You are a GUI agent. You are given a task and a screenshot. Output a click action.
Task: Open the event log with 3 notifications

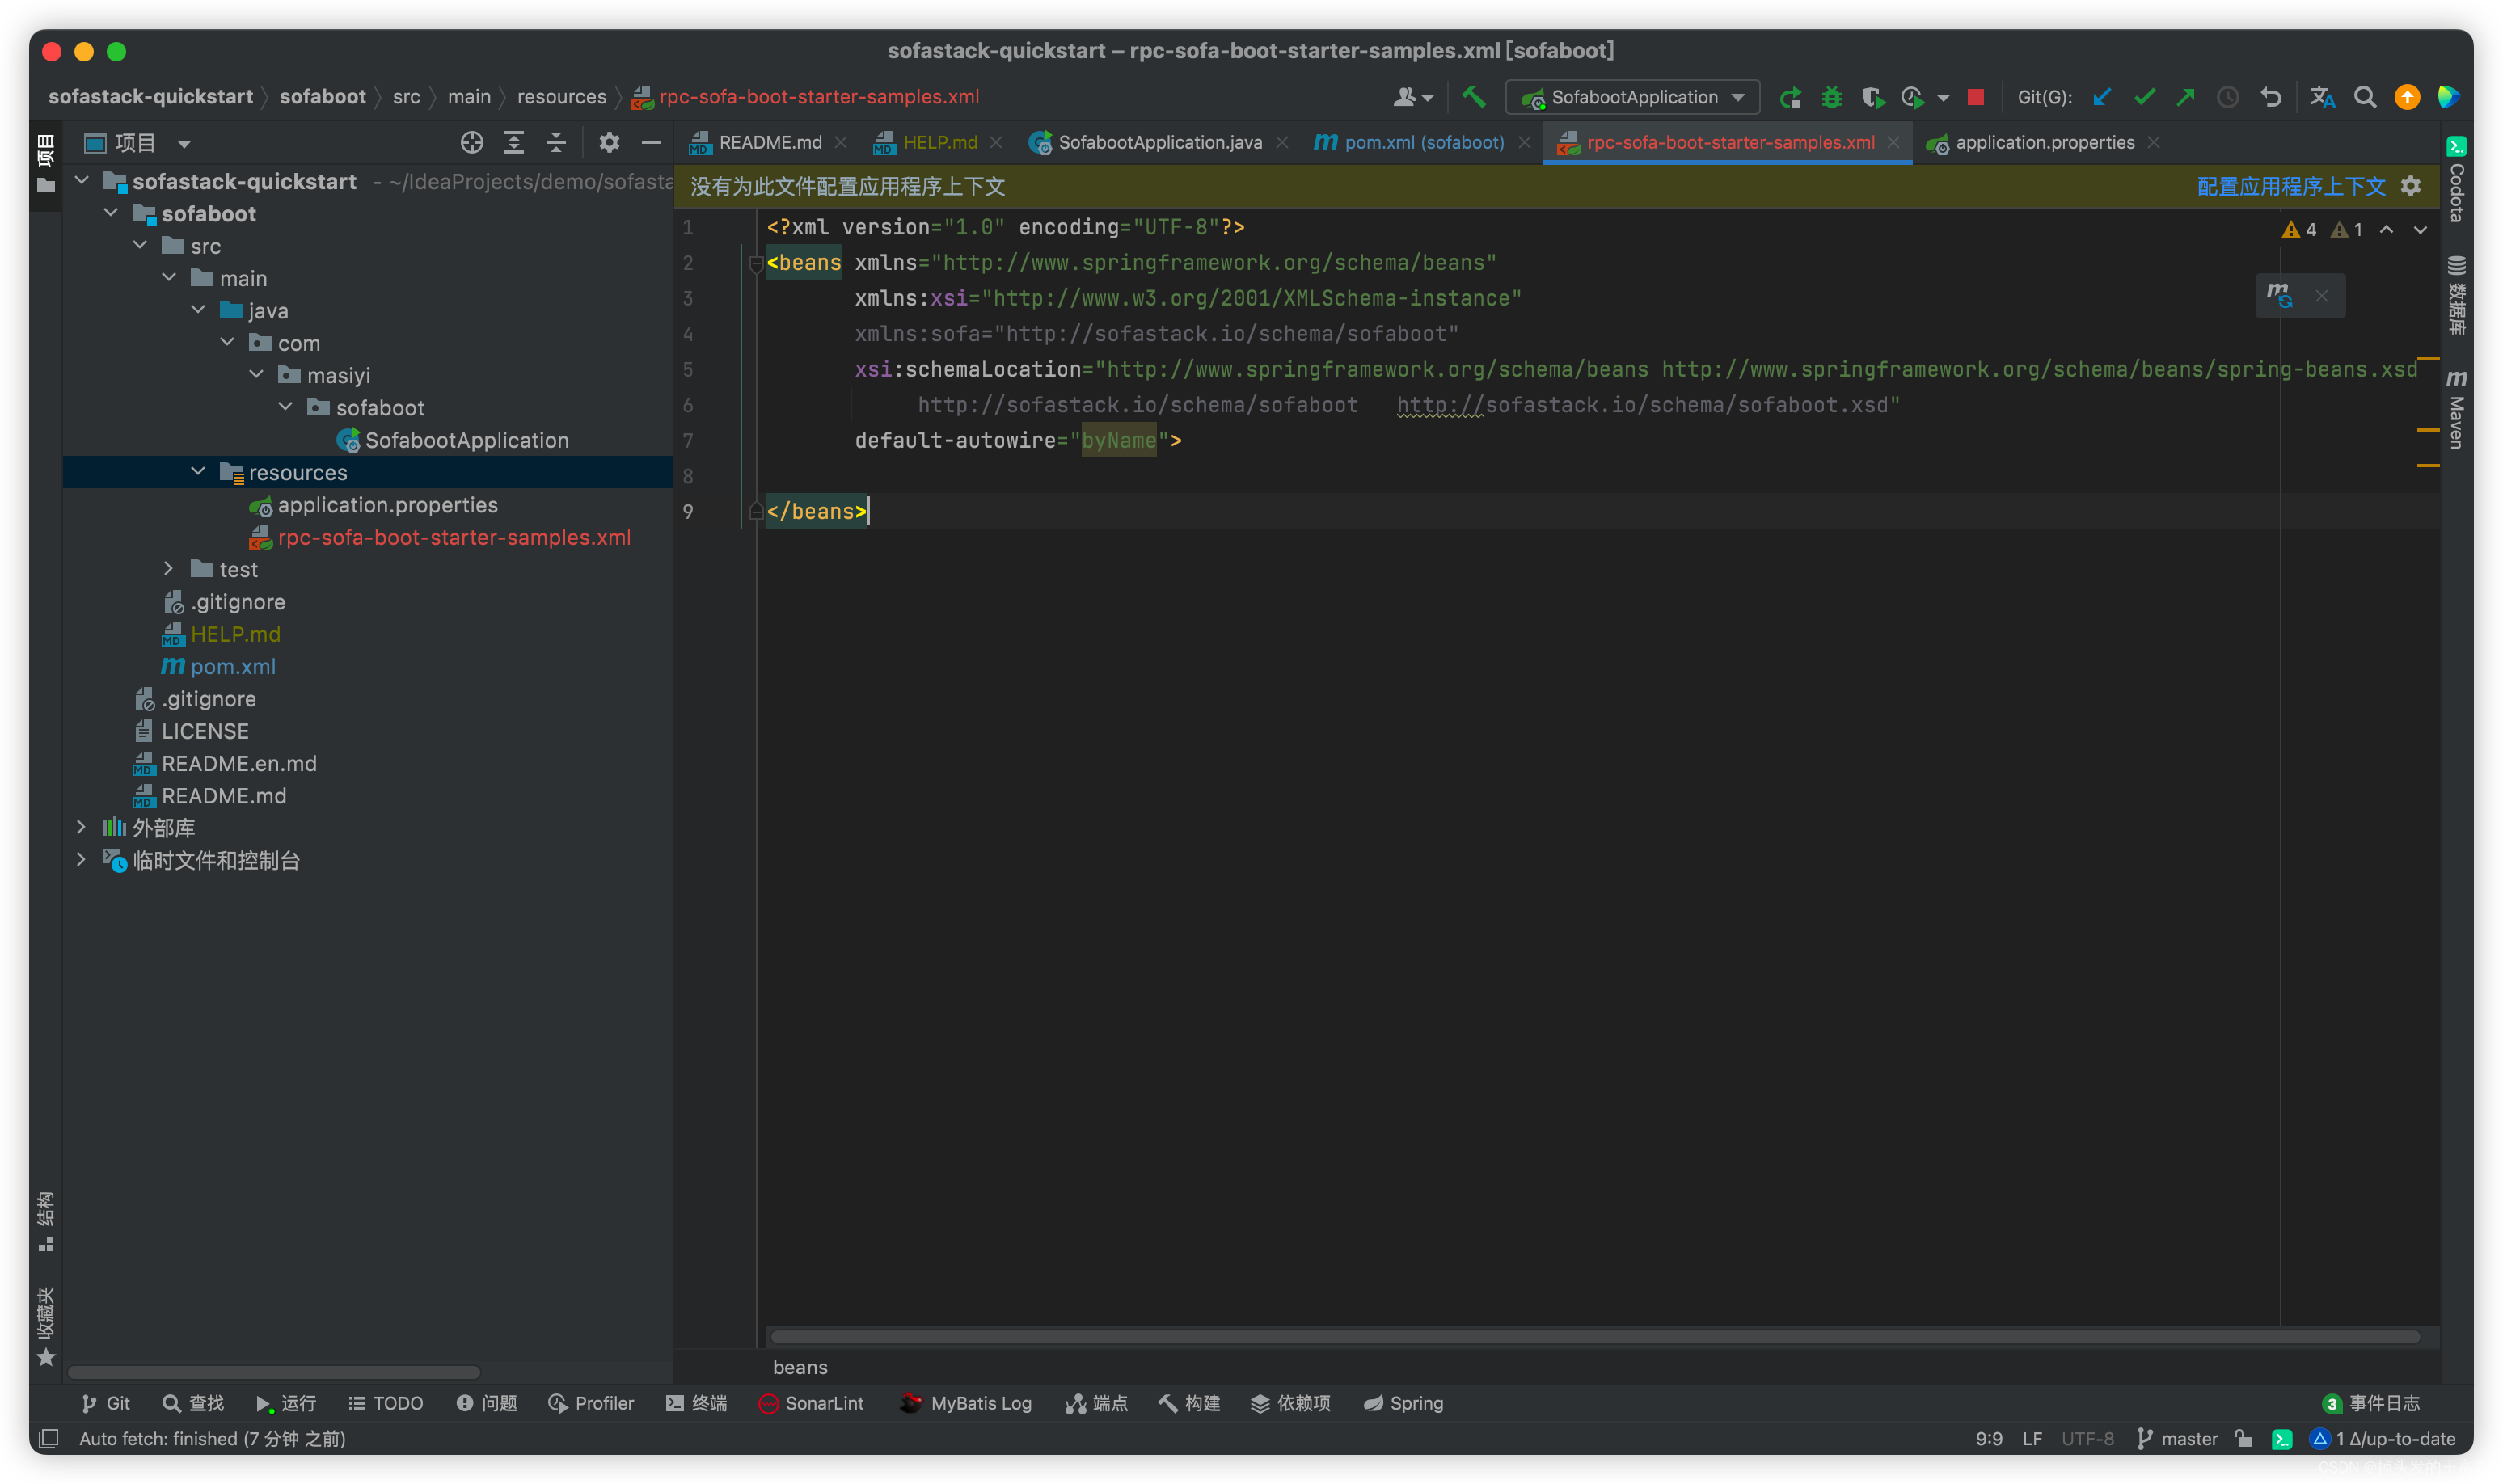(2370, 1403)
